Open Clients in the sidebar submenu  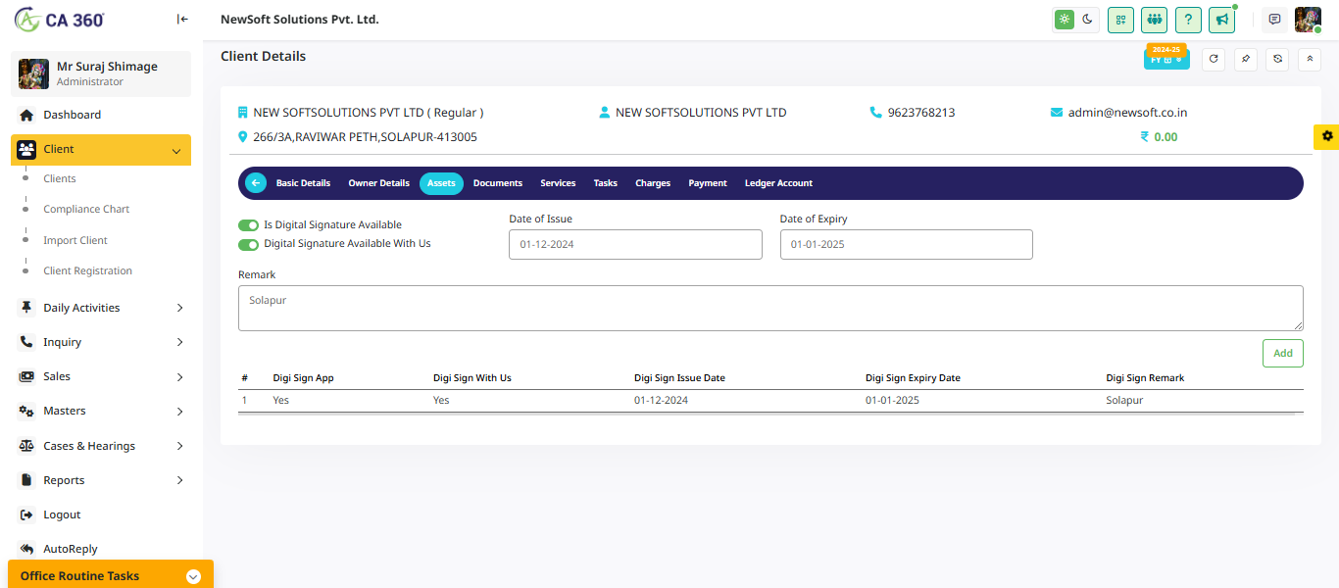point(60,178)
